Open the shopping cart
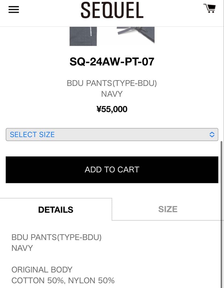This screenshot has width=224, height=288. point(209,9)
